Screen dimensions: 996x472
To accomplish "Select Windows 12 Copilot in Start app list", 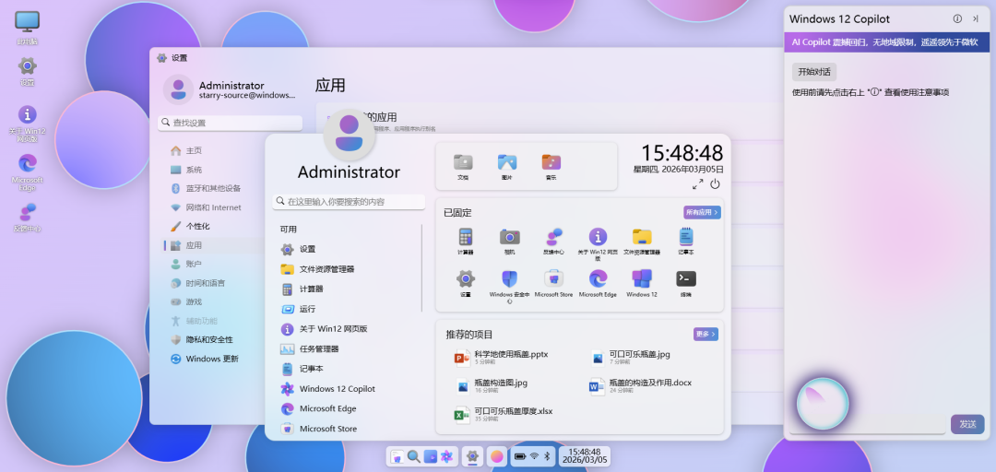I will 348,389.
